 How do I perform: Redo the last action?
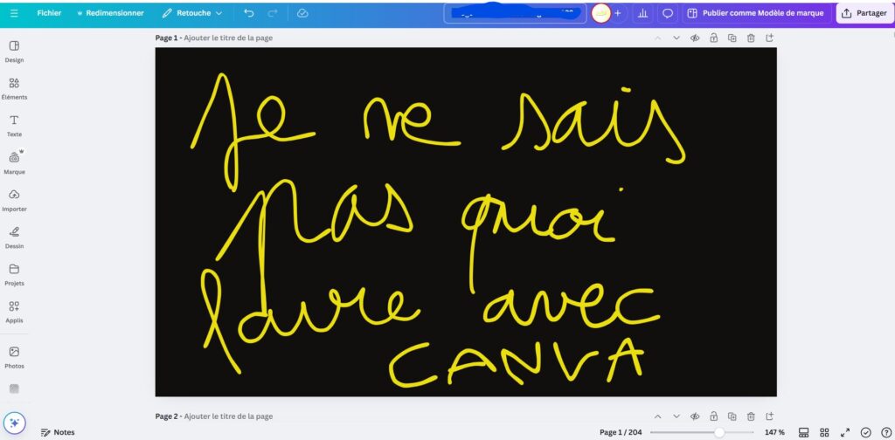point(273,13)
